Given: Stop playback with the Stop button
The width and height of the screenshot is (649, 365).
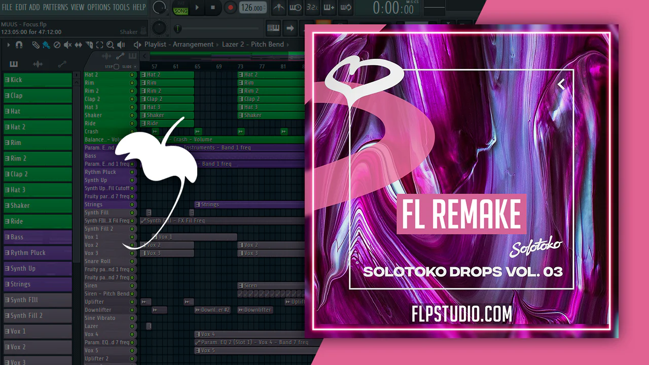Looking at the screenshot, I should click(x=213, y=8).
